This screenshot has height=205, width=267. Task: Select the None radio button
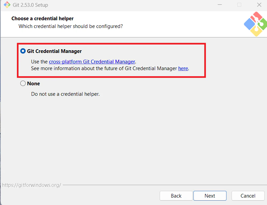(23, 83)
